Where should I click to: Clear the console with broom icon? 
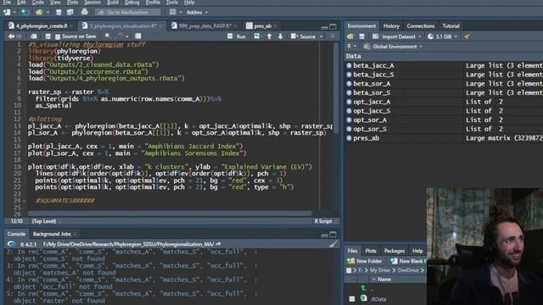333,244
